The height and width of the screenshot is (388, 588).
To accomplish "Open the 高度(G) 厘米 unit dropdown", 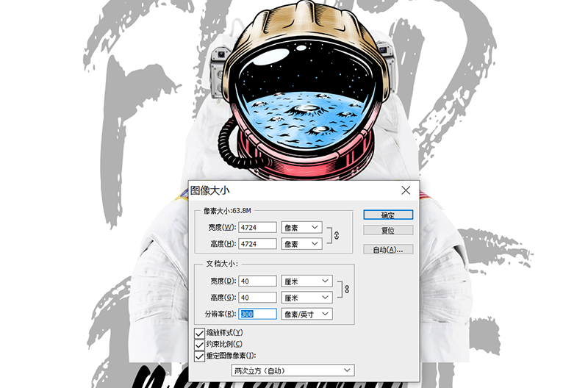I will pyautogui.click(x=306, y=298).
